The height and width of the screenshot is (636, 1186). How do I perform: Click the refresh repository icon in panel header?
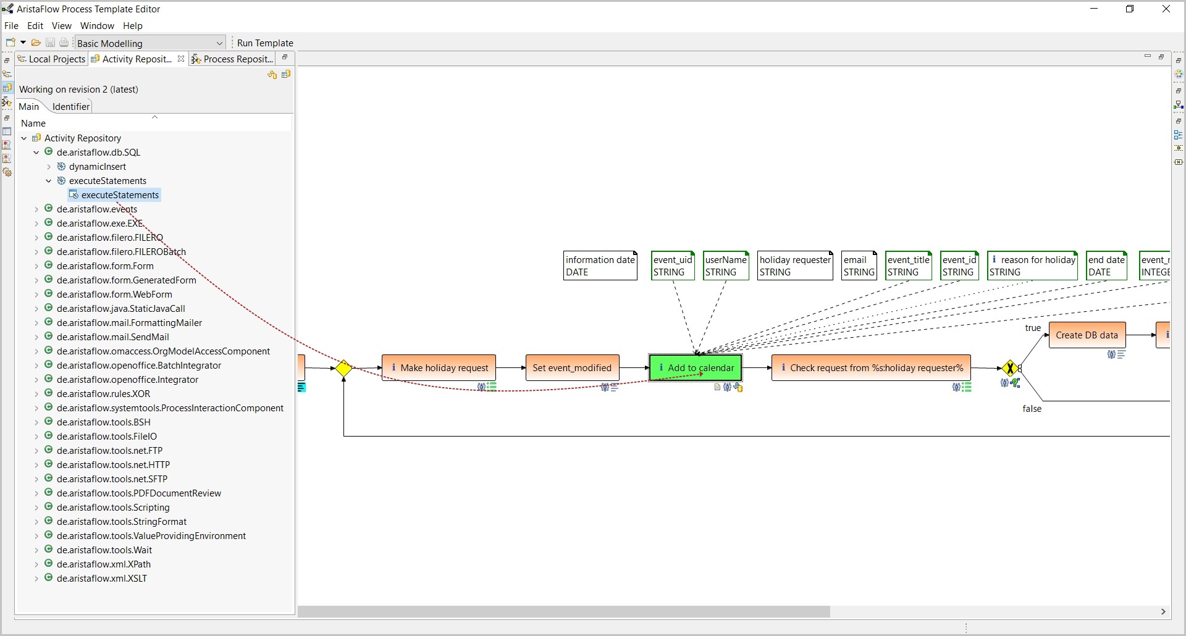point(272,75)
